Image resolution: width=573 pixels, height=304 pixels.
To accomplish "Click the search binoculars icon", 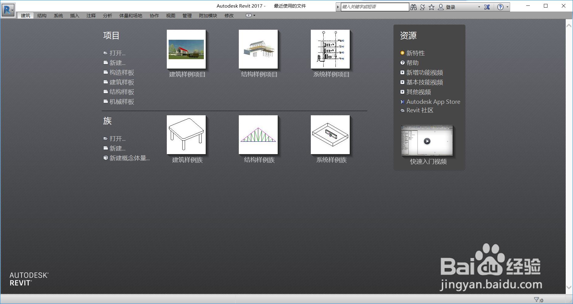I will [x=413, y=7].
